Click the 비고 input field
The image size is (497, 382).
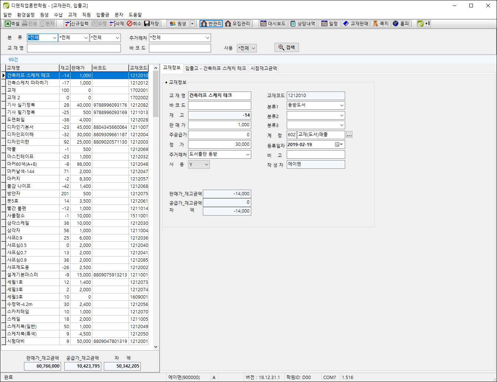316,154
